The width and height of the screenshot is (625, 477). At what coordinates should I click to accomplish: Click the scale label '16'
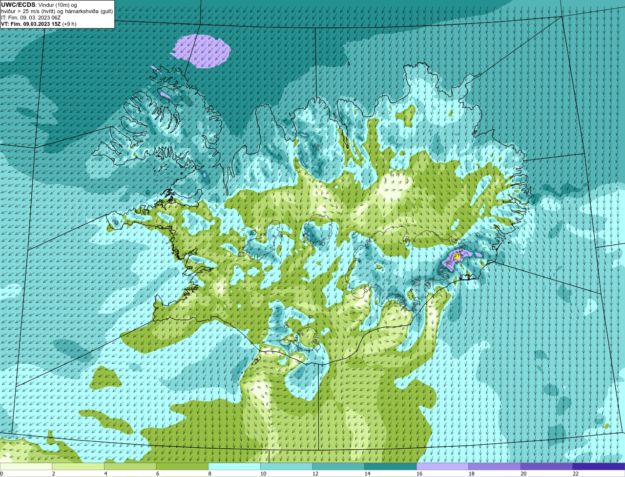tap(419, 474)
